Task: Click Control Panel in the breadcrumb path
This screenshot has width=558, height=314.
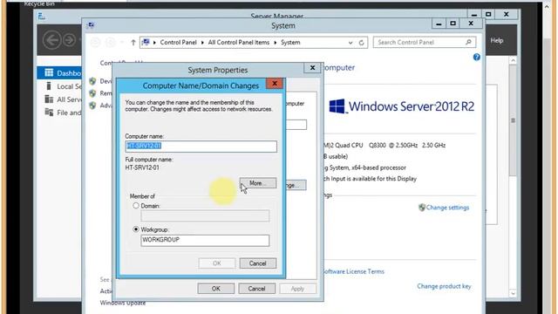Action: (x=178, y=43)
